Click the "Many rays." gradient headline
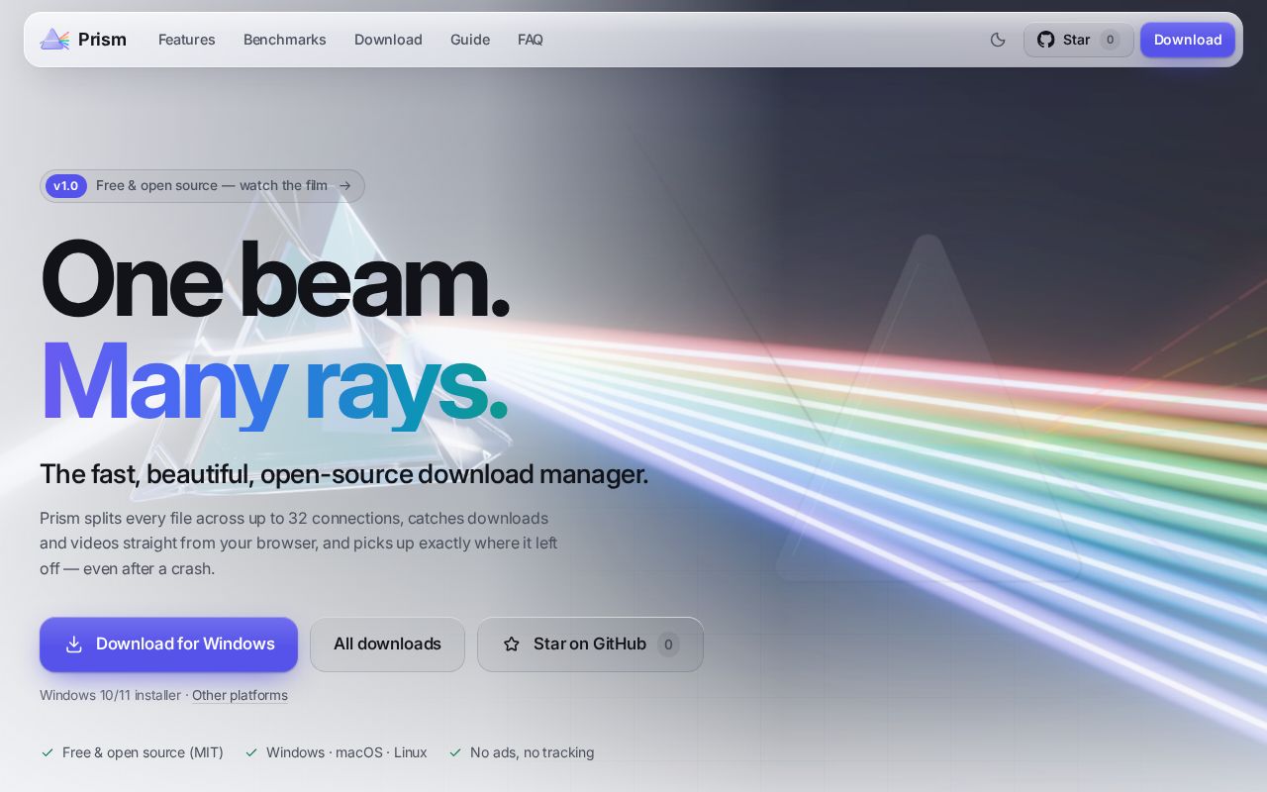 tap(274, 382)
